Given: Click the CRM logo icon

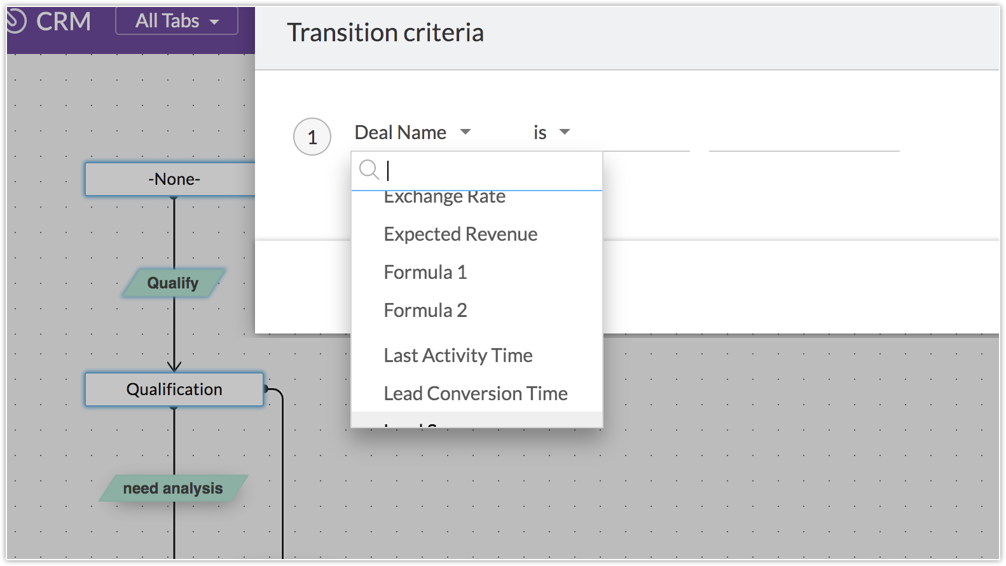Looking at the screenshot, I should coord(17,21).
